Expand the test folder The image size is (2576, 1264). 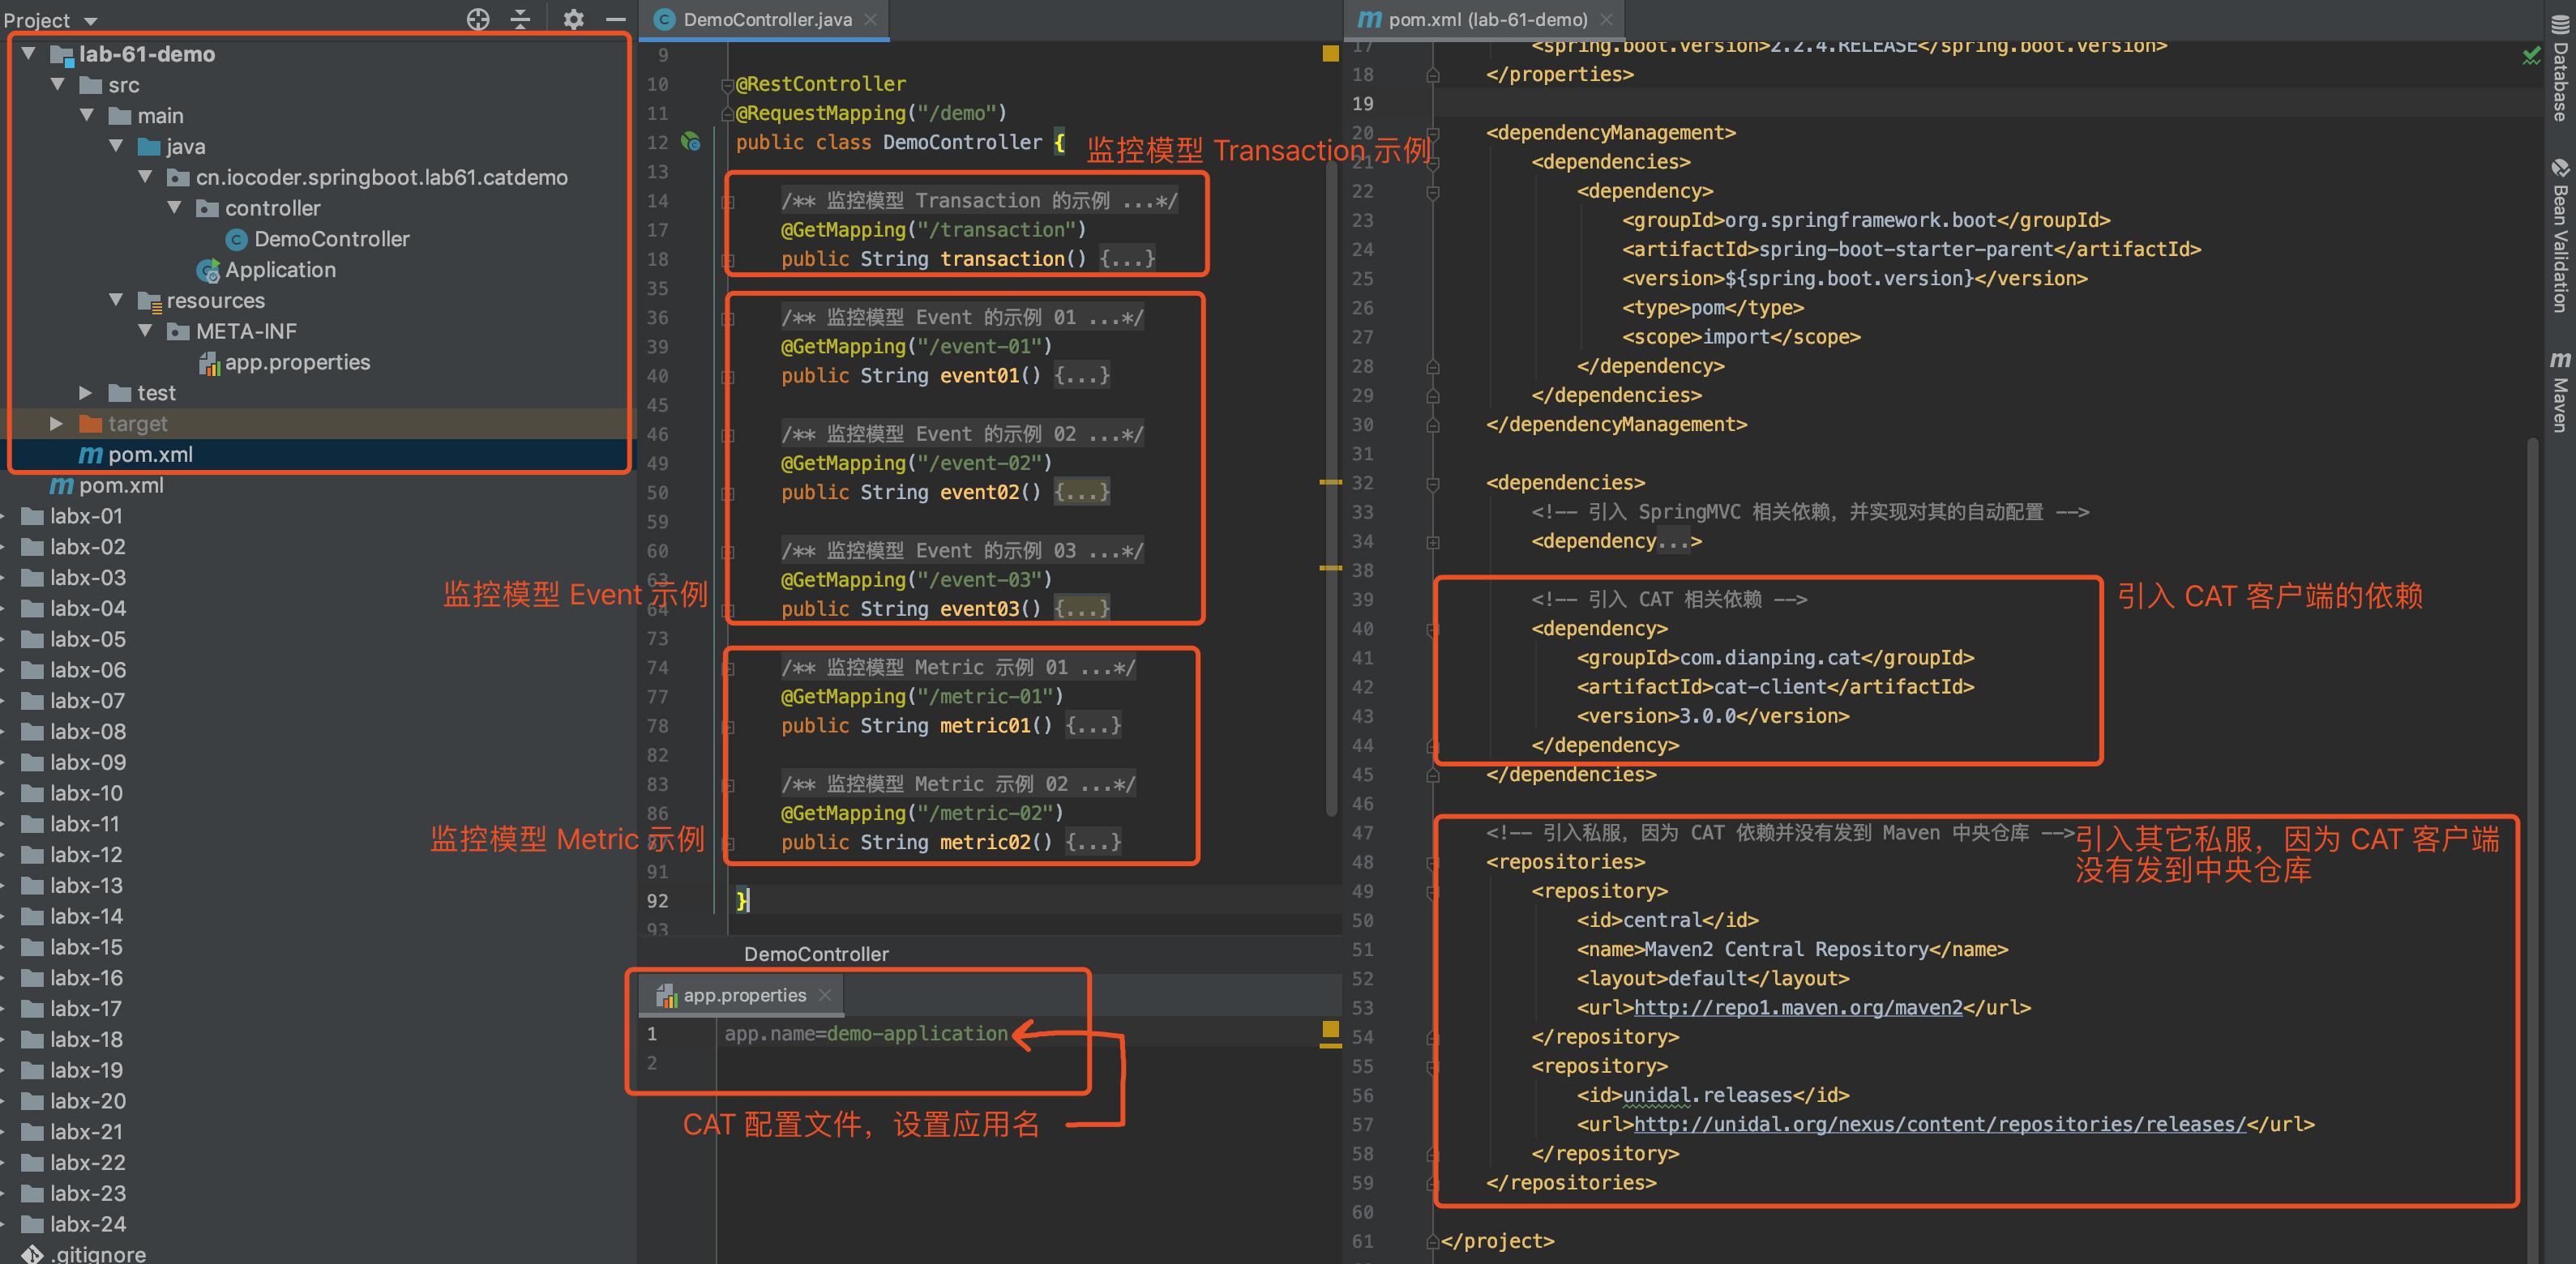coord(86,393)
